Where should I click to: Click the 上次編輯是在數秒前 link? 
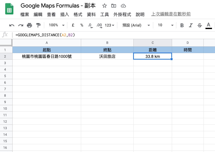[171, 14]
